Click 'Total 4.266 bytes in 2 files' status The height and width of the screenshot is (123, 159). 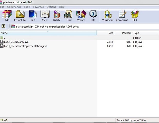pyautogui.click(x=131, y=120)
